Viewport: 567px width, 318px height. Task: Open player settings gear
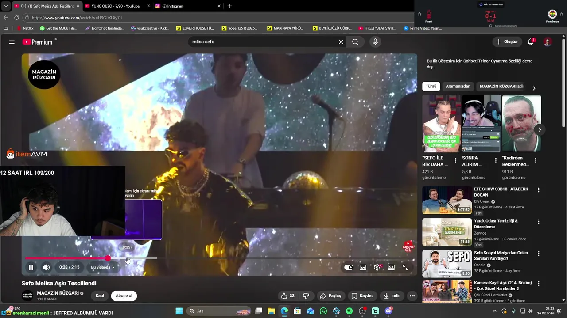[377, 267]
